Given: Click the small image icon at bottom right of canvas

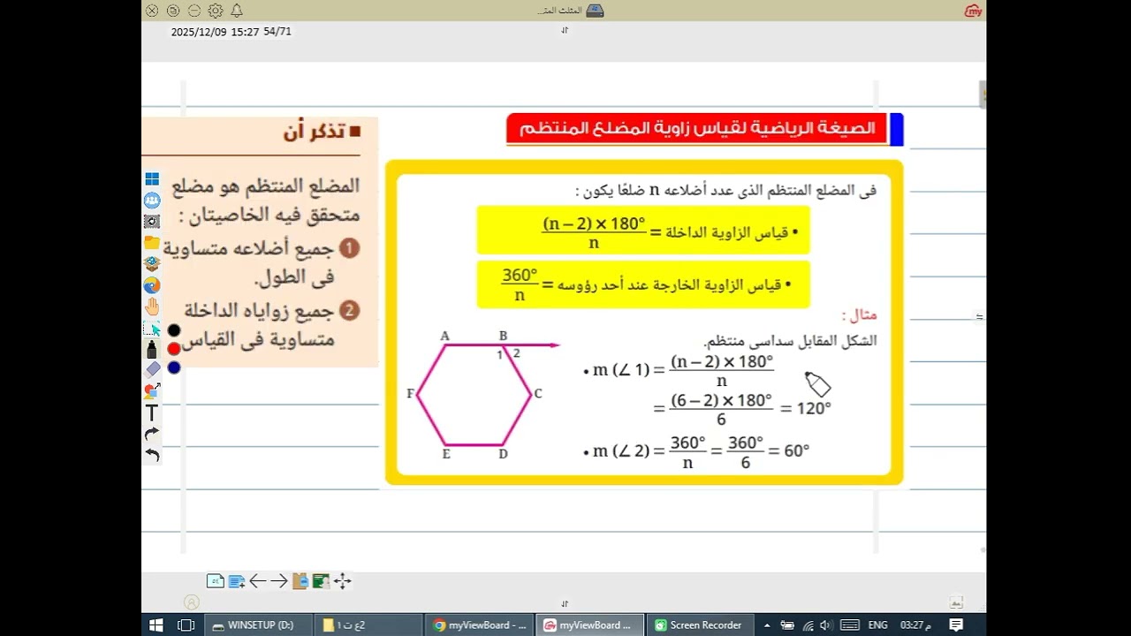Looking at the screenshot, I should 956,602.
